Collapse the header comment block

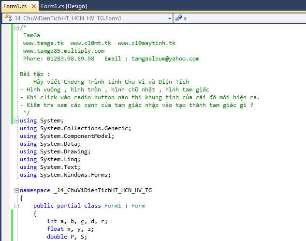(x=16, y=28)
